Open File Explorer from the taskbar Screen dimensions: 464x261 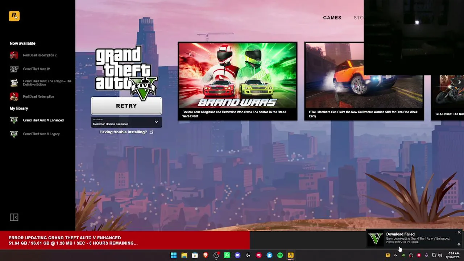184,255
